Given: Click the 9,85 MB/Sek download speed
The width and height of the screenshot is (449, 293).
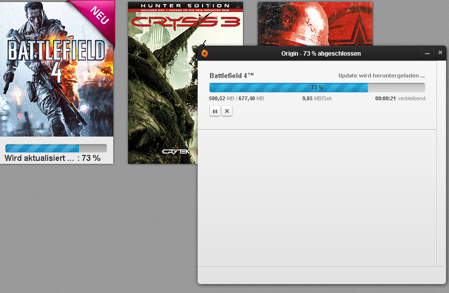Looking at the screenshot, I should point(317,98).
